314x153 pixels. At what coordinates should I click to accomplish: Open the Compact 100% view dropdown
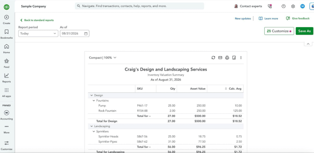click(x=103, y=58)
